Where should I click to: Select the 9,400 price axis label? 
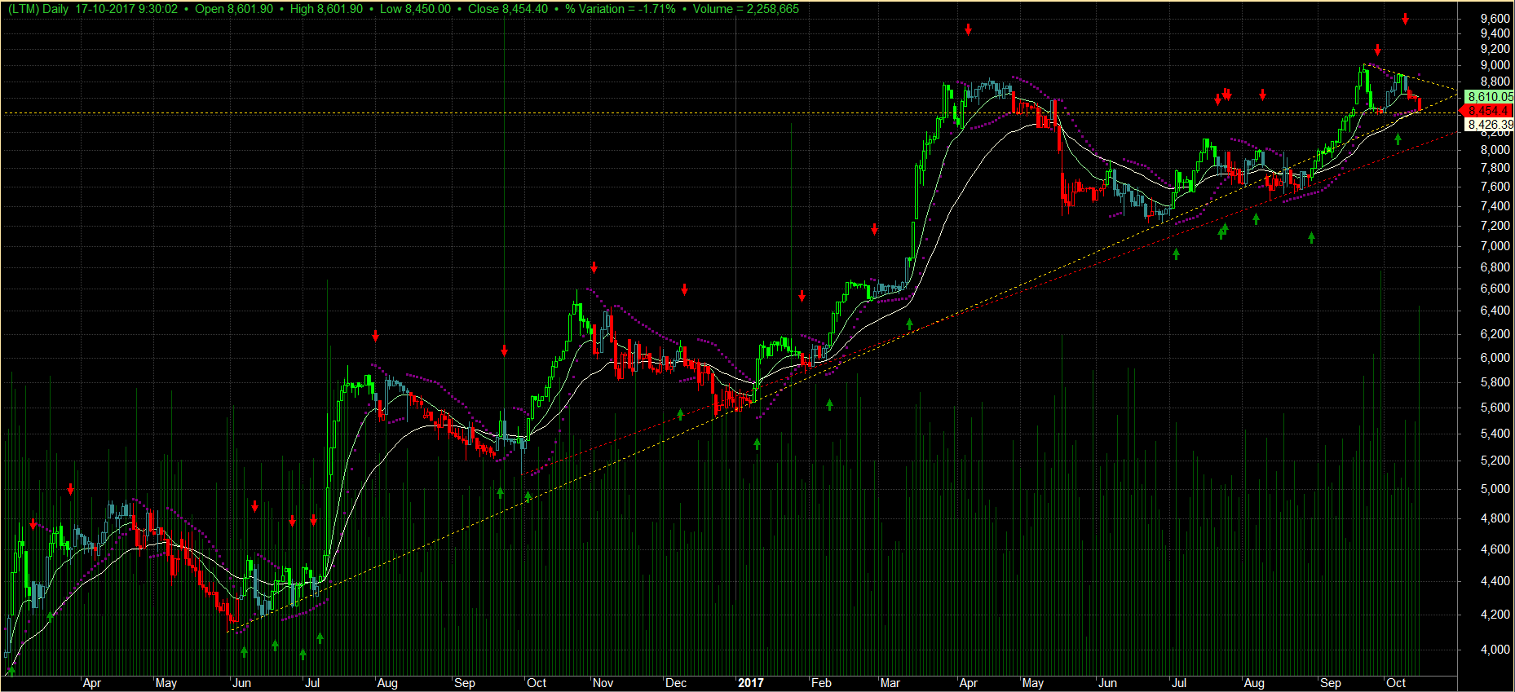tap(1495, 33)
